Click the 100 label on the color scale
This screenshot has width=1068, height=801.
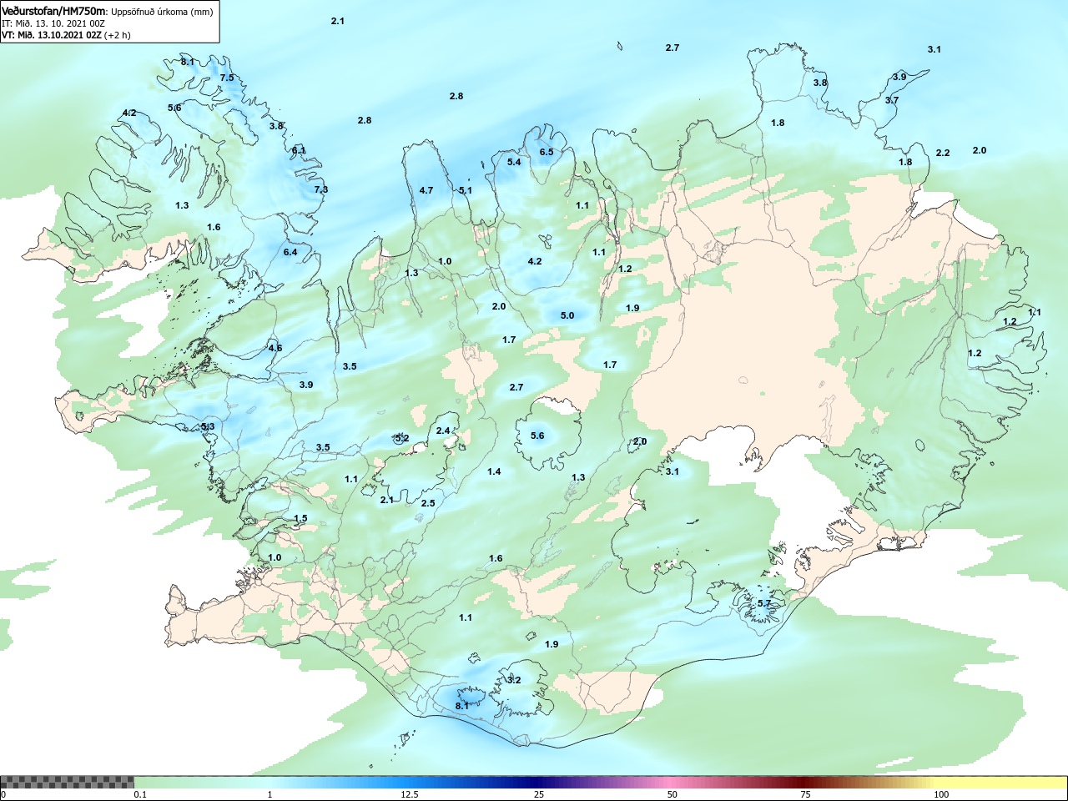pos(941,794)
